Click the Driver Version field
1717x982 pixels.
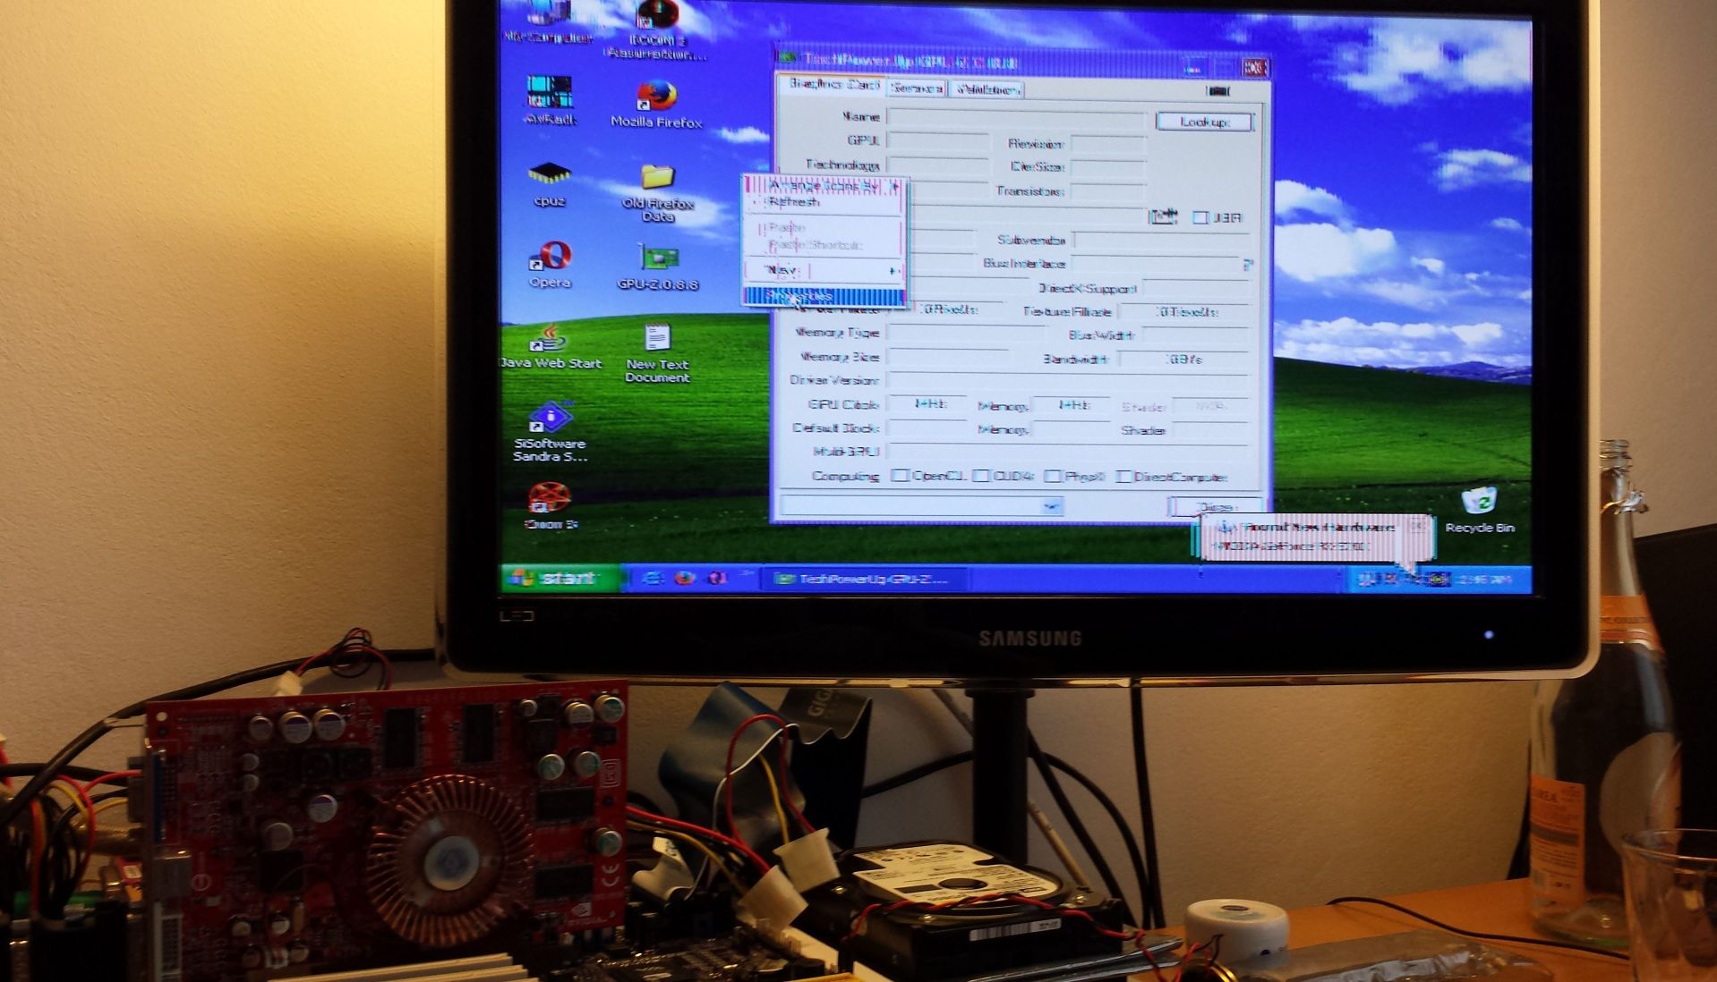pos(1069,380)
